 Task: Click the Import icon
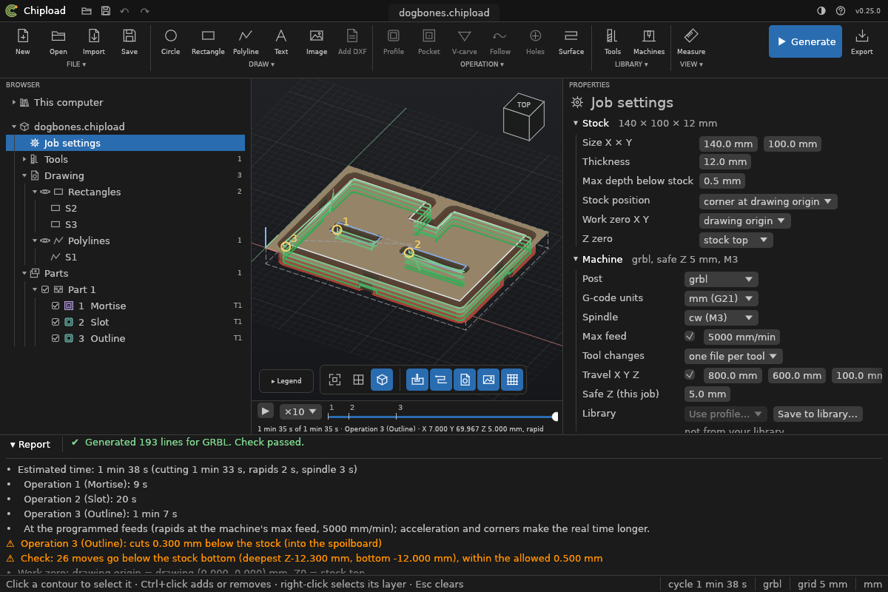click(94, 36)
